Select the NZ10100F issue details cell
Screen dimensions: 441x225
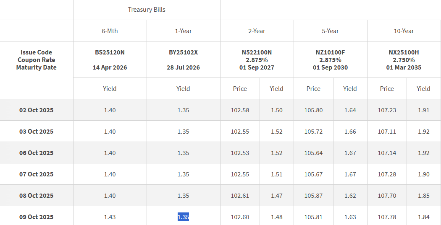point(330,60)
